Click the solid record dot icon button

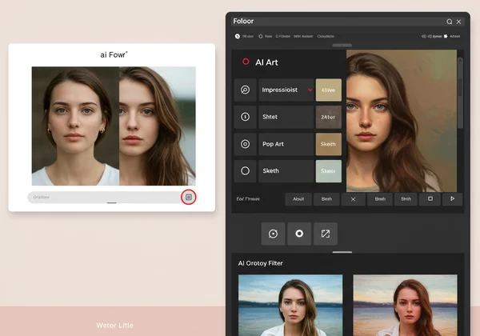[x=299, y=234]
